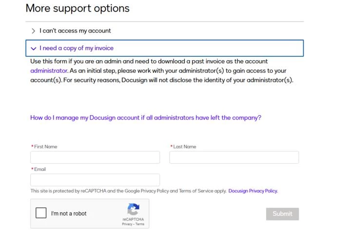Focus the First Name text box
The width and height of the screenshot is (351, 236).
point(95,157)
